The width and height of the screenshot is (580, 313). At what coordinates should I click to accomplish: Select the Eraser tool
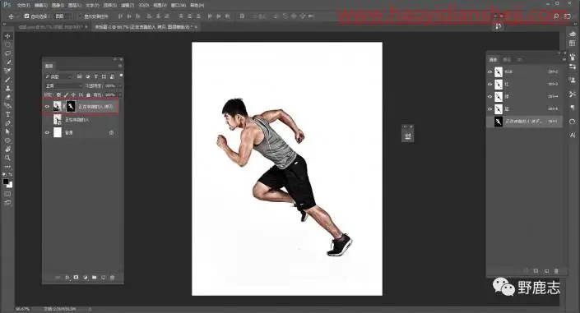(7, 97)
